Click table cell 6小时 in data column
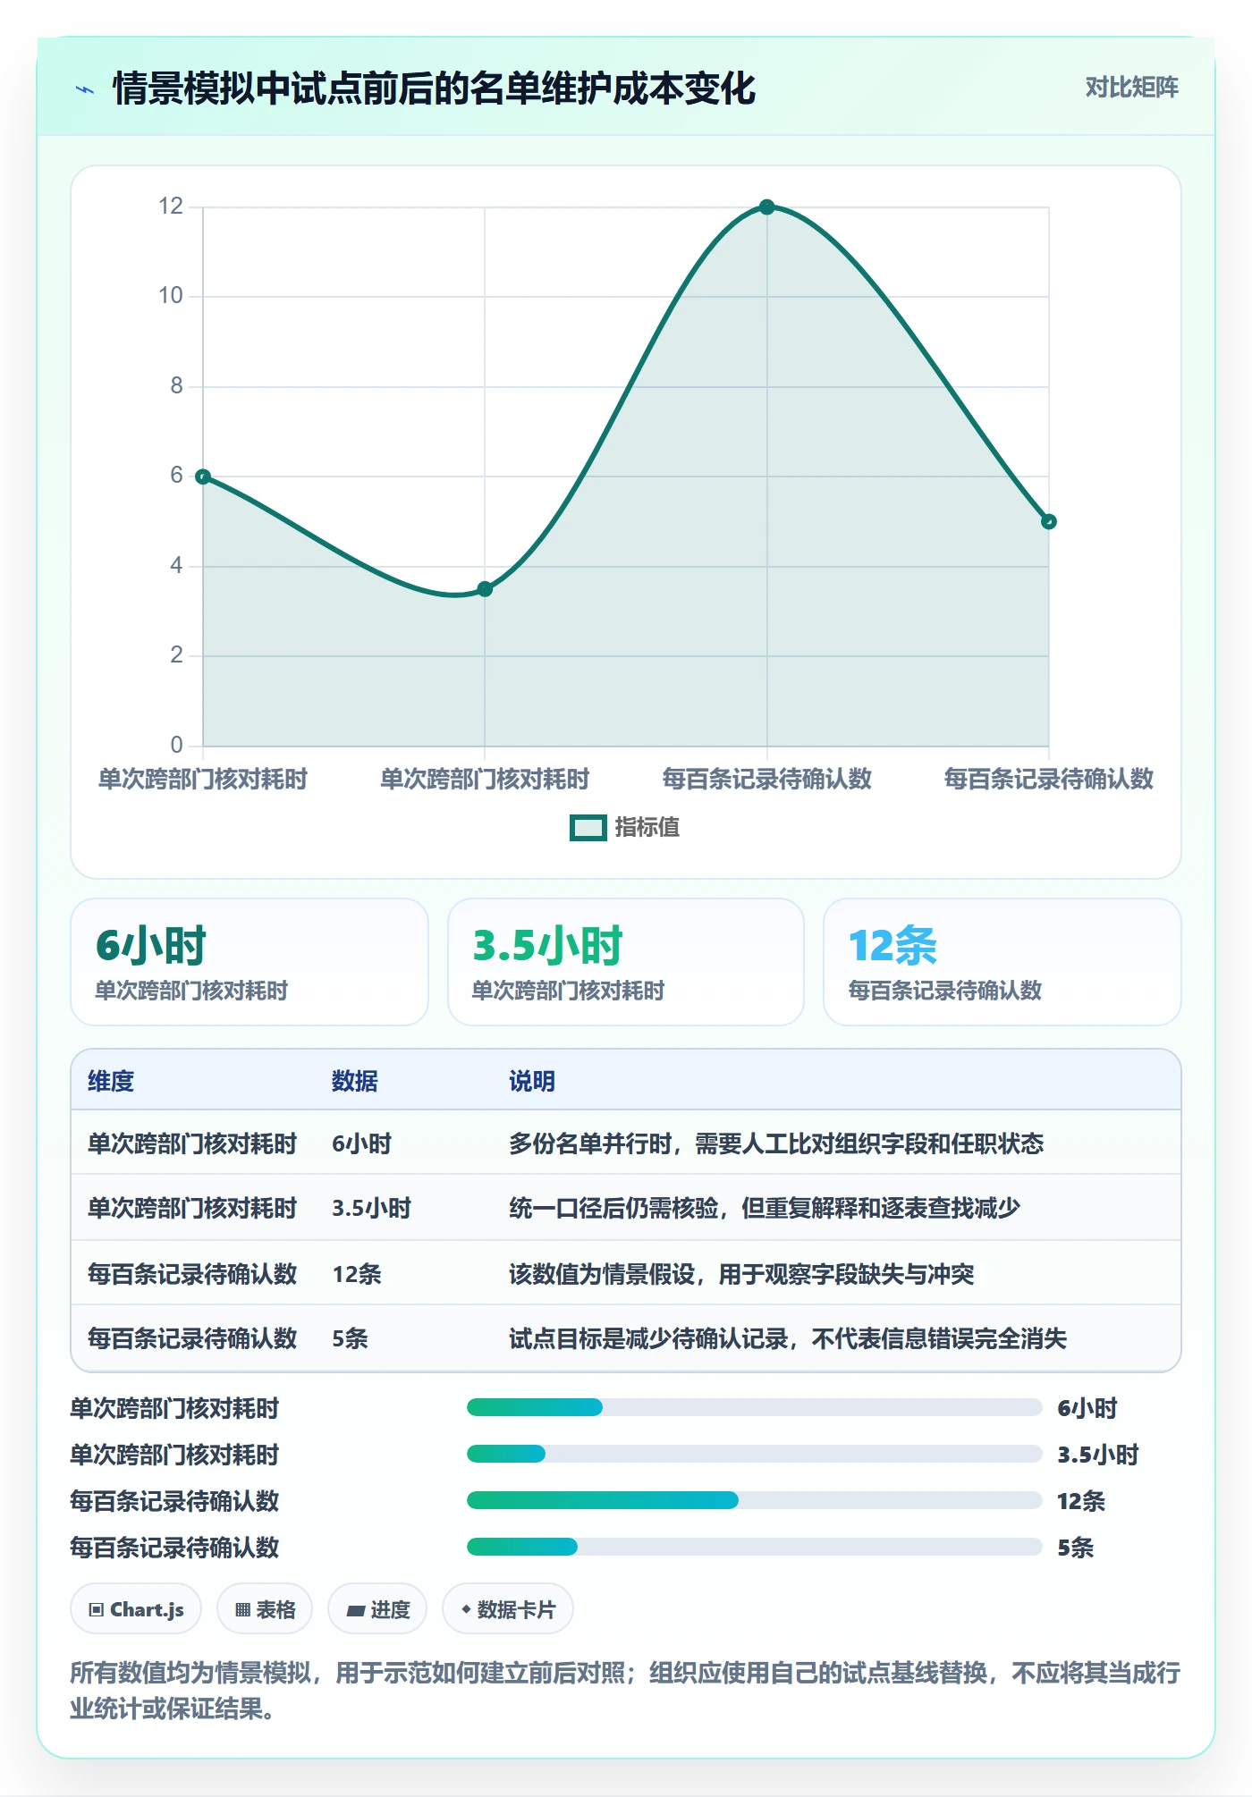This screenshot has width=1252, height=1797. pos(361,1143)
